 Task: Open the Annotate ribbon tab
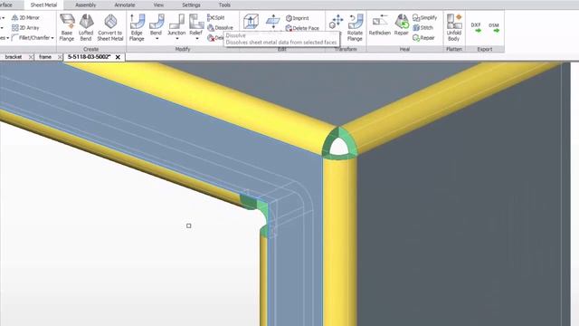click(125, 5)
